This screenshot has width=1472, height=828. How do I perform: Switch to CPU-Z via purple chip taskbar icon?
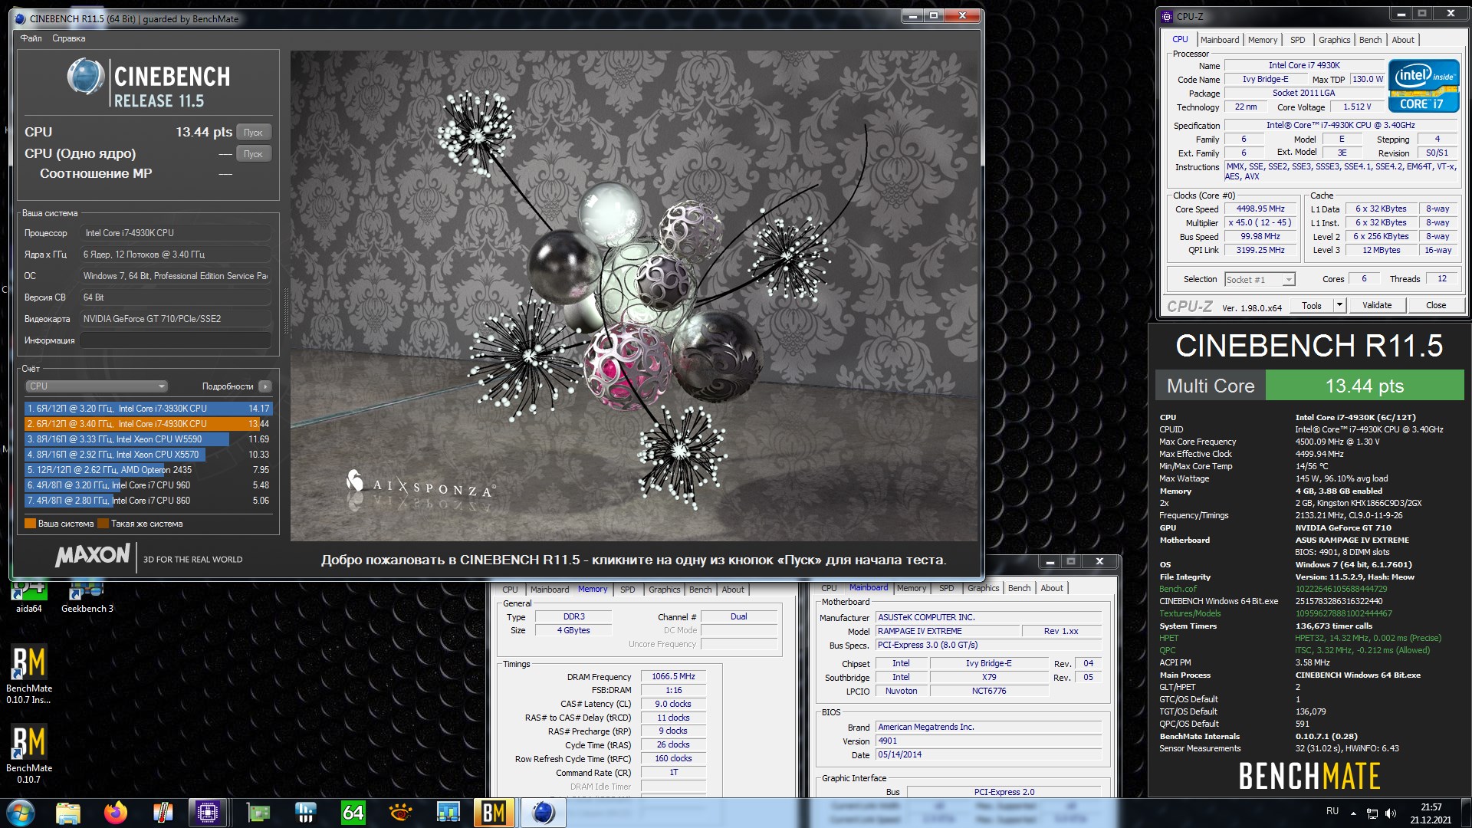click(x=208, y=813)
